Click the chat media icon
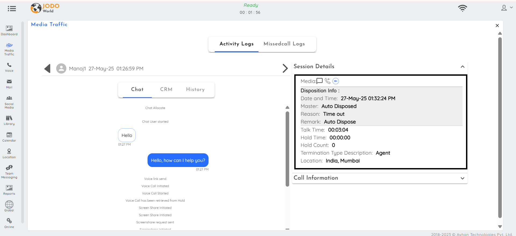516x236 pixels. click(x=320, y=81)
